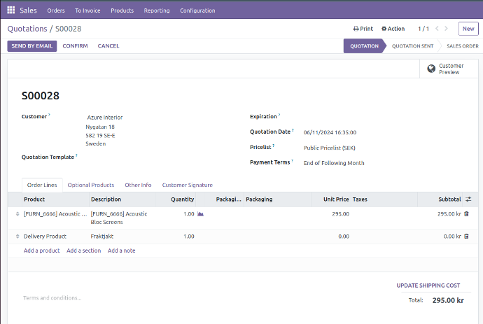
Task: Open the Payment Terms dropdown
Action: point(334,163)
